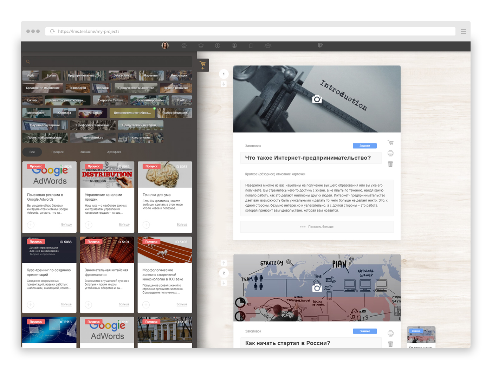492x369 pixels.
Task: Click the Предпринимательство category tile
Action: pos(84,75)
